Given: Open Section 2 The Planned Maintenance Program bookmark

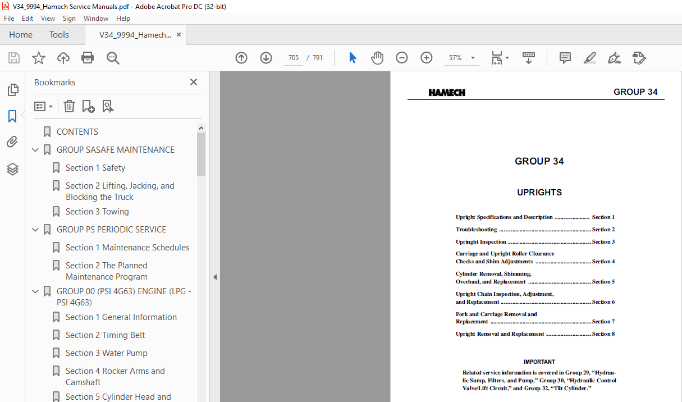Looking at the screenshot, I should [x=107, y=271].
